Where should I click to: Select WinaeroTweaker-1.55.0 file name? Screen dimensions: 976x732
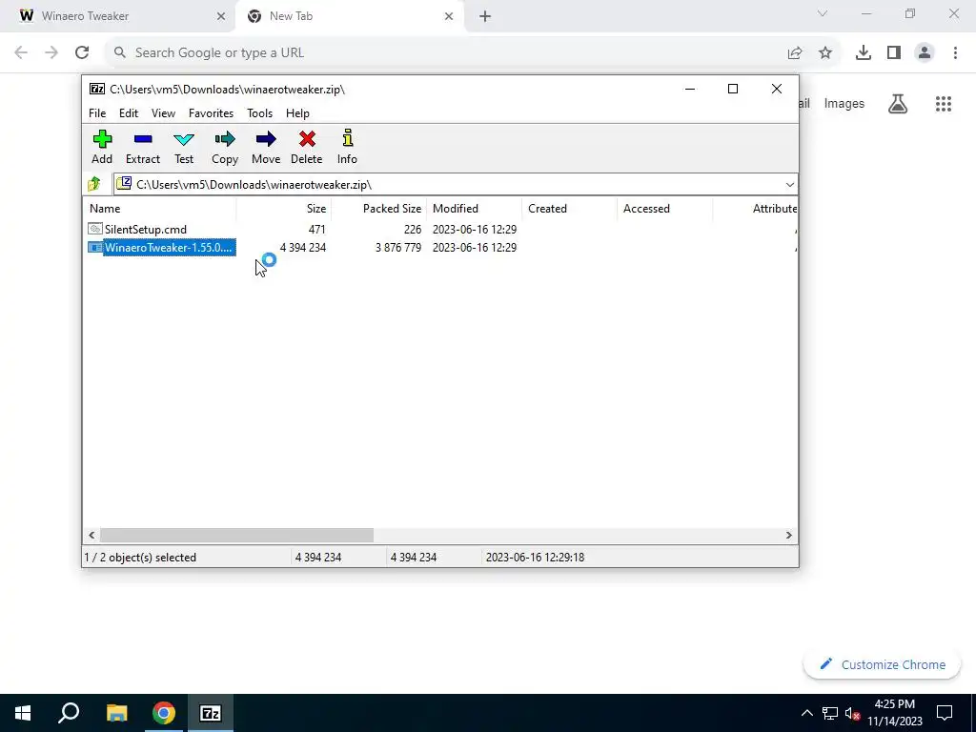tap(170, 247)
